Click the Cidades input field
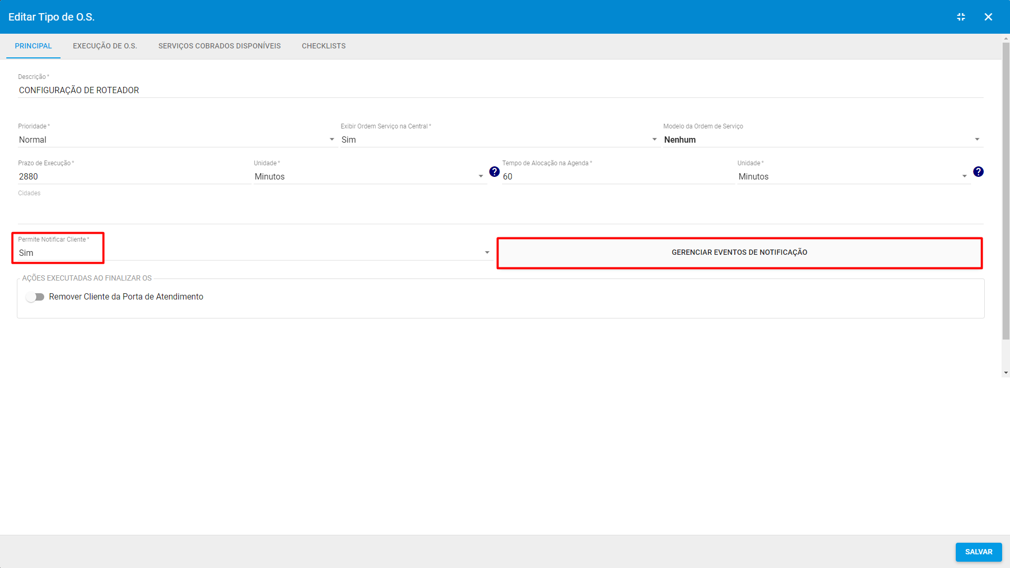This screenshot has height=568, width=1010. pos(501,212)
